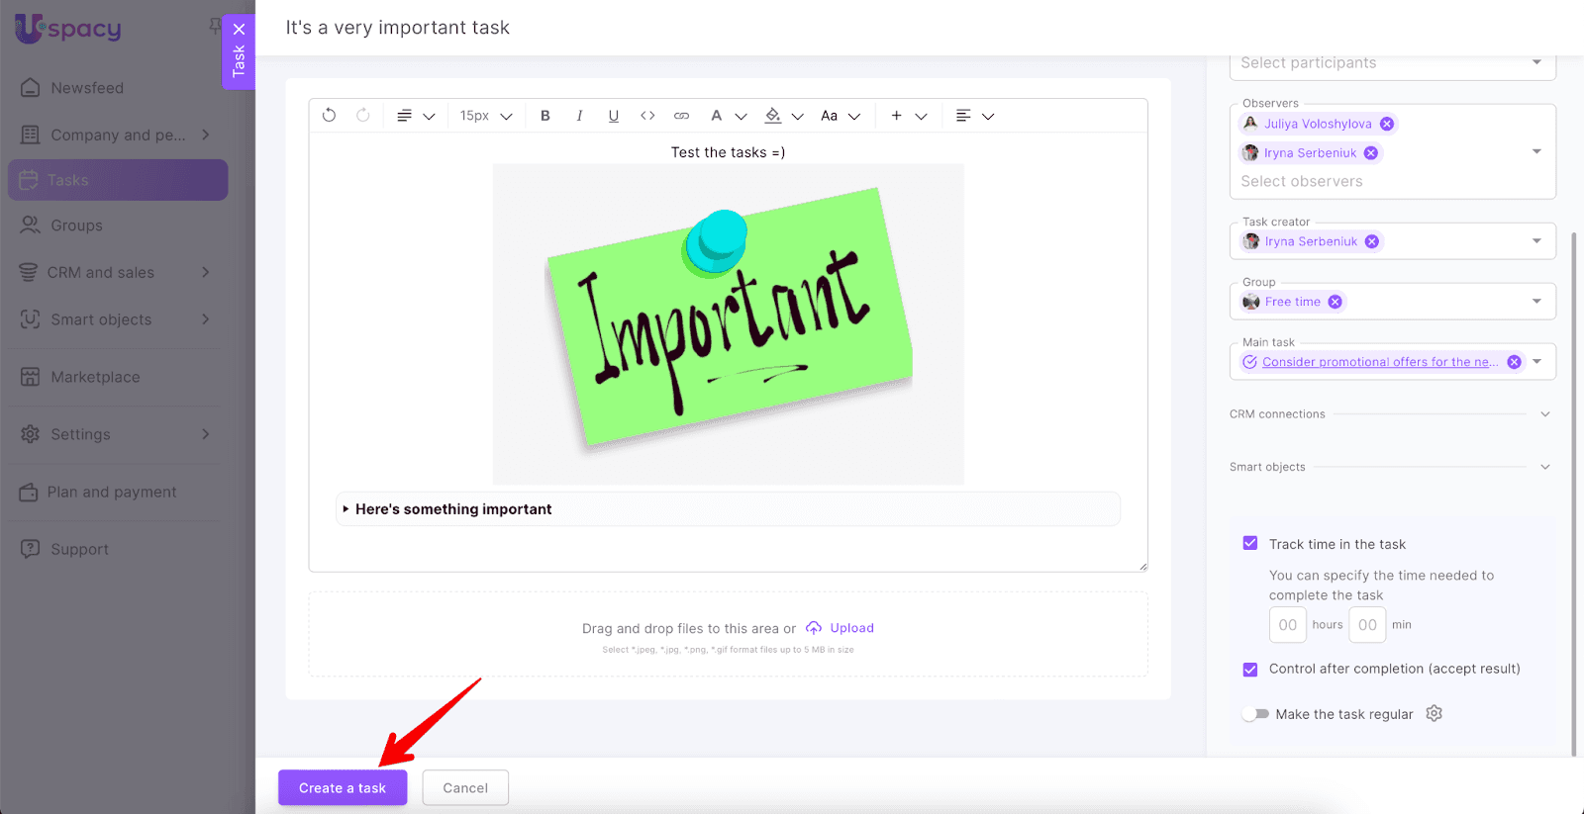Toggle bold text formatting
Screen dimensions: 1584x814
tap(545, 116)
